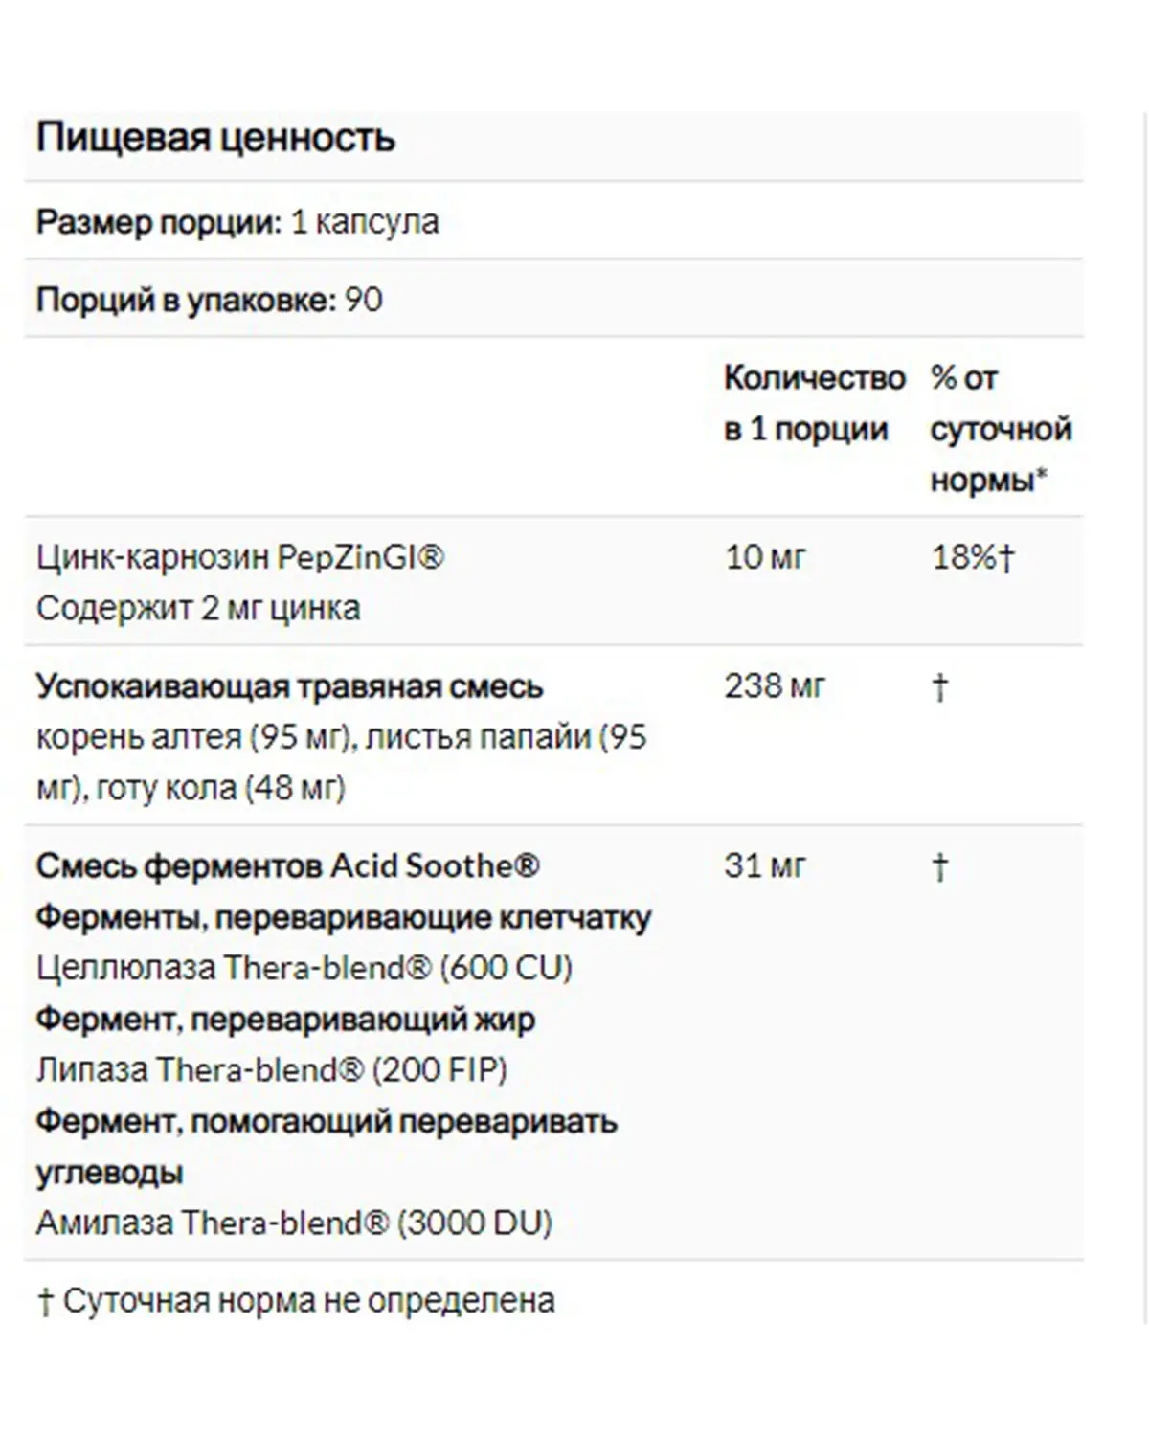
Task: Click the '31 мг' amount value
Action: coord(765,865)
